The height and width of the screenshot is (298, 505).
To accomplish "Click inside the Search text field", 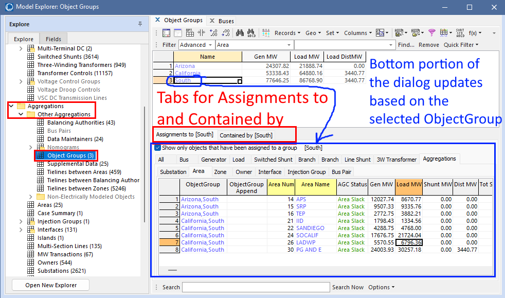I will click(256, 287).
